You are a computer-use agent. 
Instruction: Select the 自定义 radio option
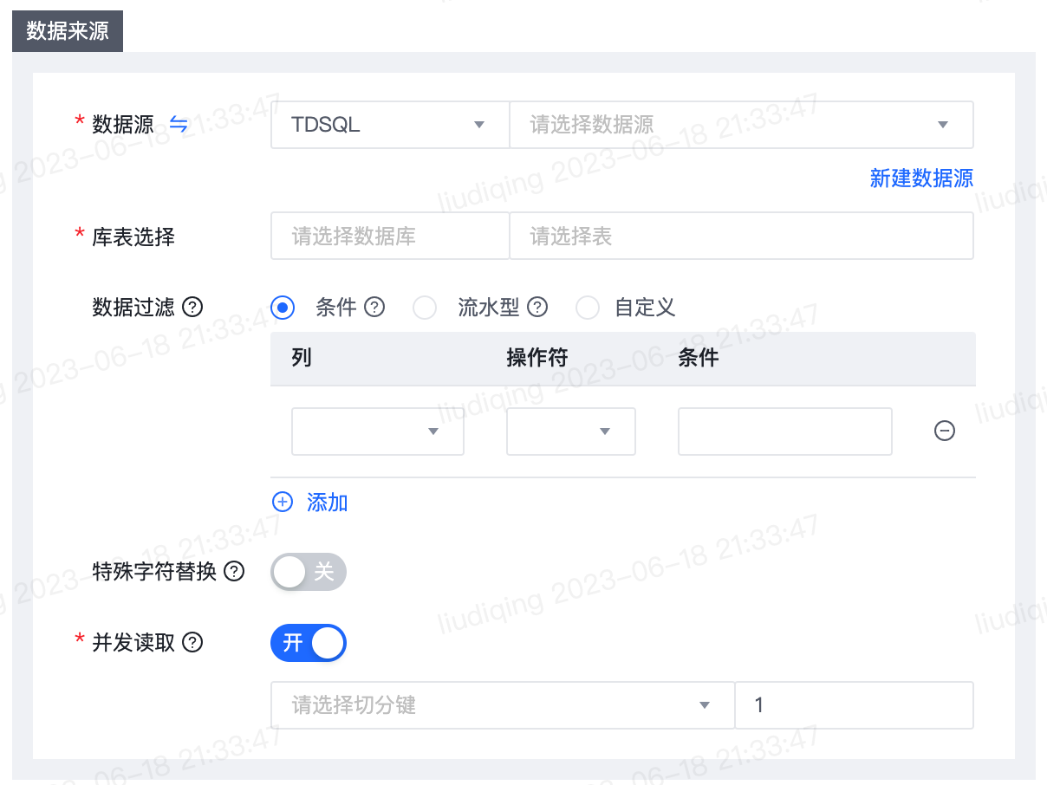coord(588,307)
